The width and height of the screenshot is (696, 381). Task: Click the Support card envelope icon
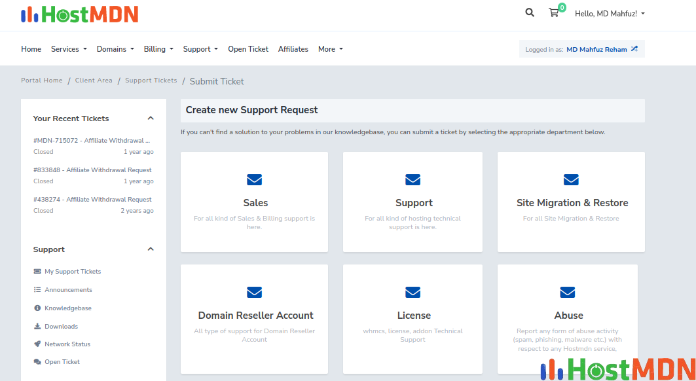pos(412,180)
